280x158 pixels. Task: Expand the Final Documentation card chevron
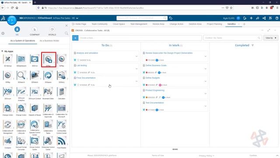[x=136, y=81]
